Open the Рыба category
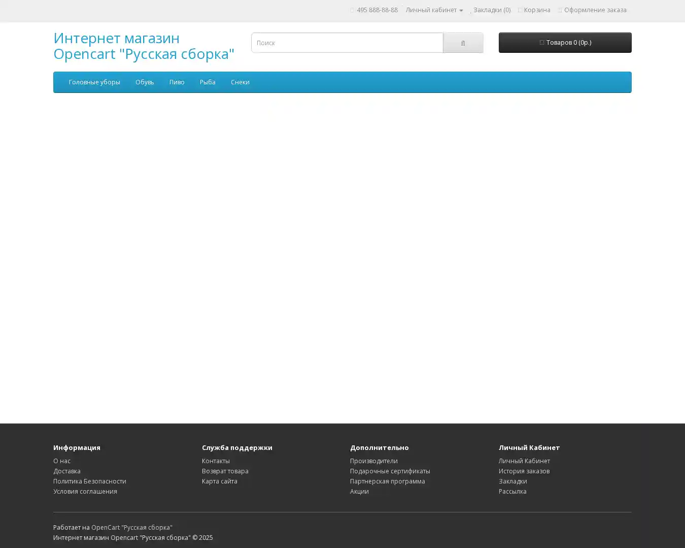The width and height of the screenshot is (685, 548). (x=208, y=82)
